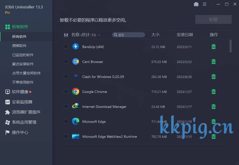Image resolution: width=239 pixels, height=165 pixels.
Task: Click the program list vertical scrollbar
Action: (x=230, y=46)
